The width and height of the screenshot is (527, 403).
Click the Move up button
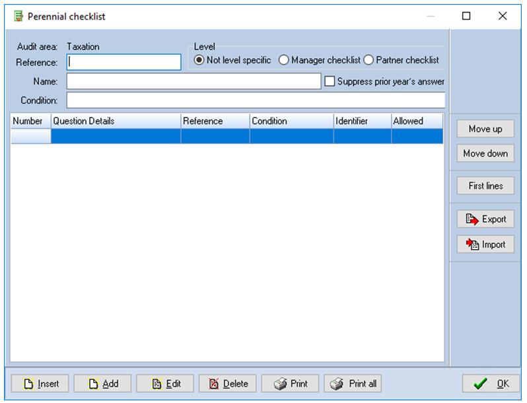tap(485, 129)
